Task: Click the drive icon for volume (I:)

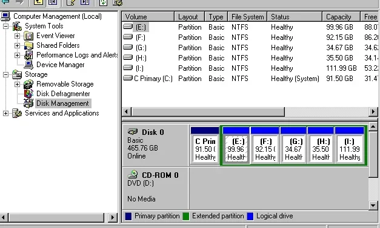Action: (x=128, y=68)
